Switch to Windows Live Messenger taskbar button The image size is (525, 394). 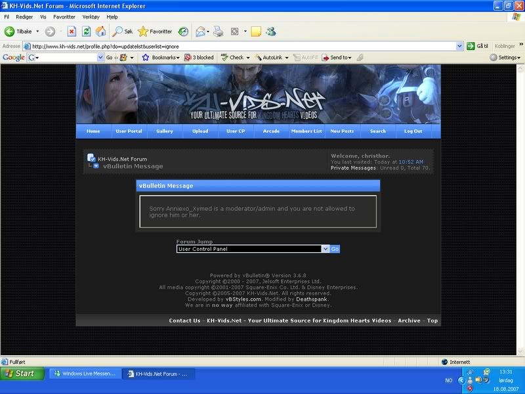(x=85, y=374)
